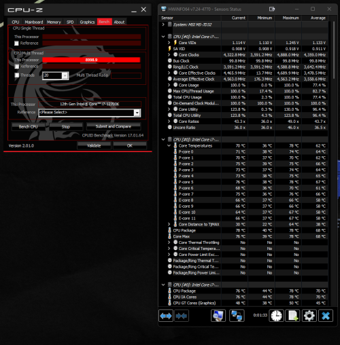The image size is (340, 345).
Task: Switch to Mainboard tab in CPU-Z
Action: [x=34, y=22]
